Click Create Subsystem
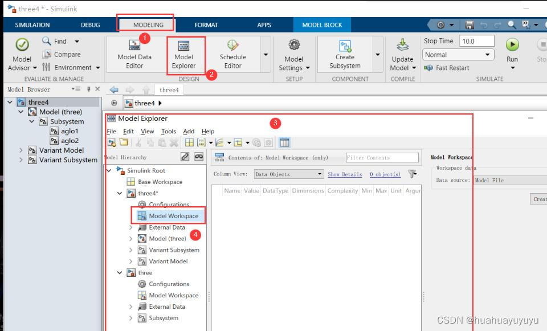The width and height of the screenshot is (547, 331). (345, 55)
